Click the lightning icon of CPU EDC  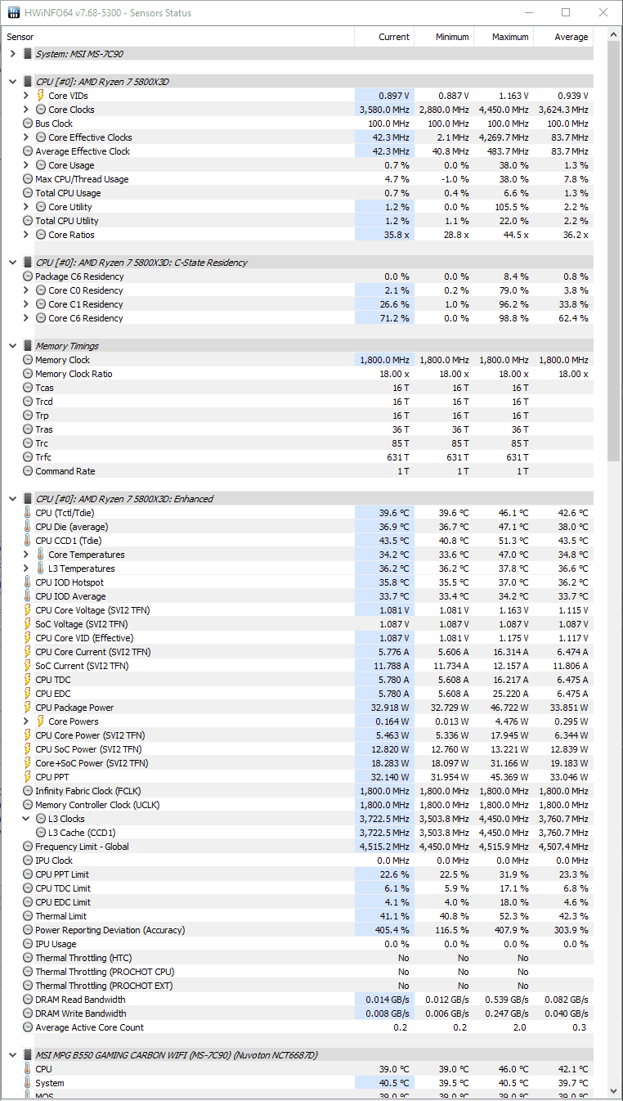(28, 694)
